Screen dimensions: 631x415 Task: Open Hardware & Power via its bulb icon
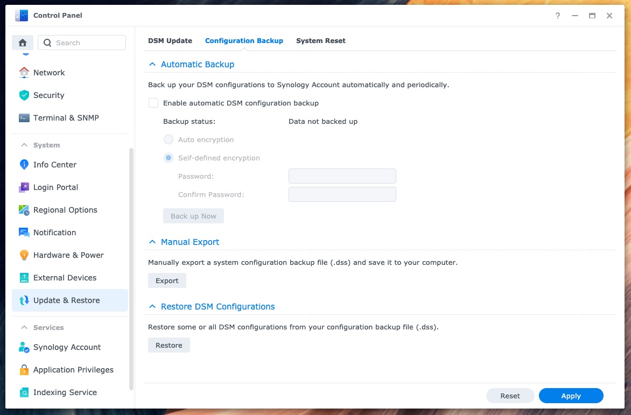coord(24,255)
